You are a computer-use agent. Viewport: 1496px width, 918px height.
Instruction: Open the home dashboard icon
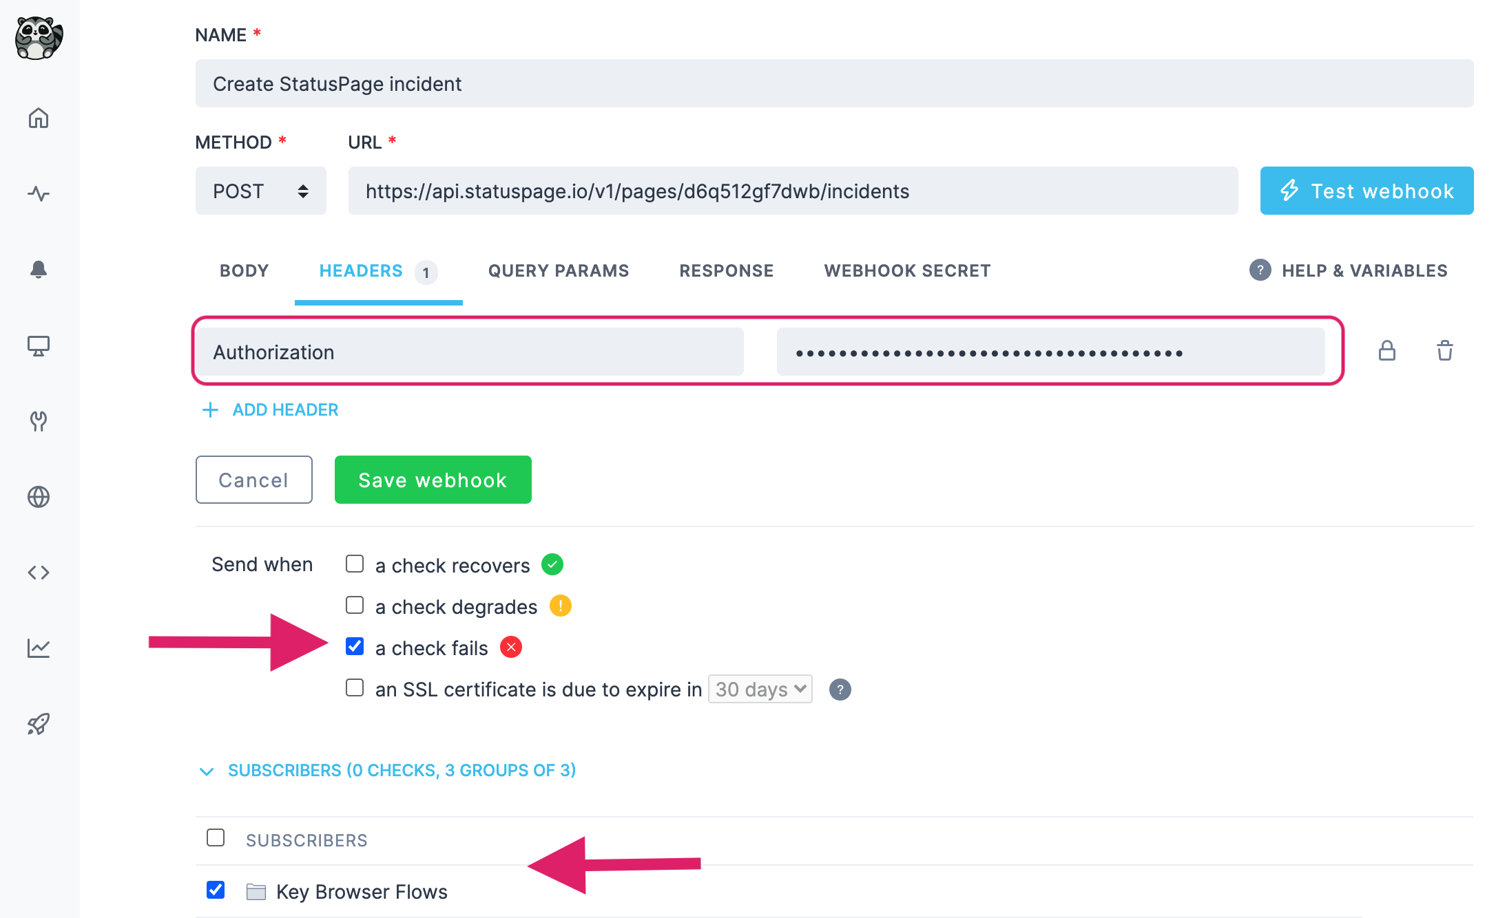pyautogui.click(x=39, y=118)
